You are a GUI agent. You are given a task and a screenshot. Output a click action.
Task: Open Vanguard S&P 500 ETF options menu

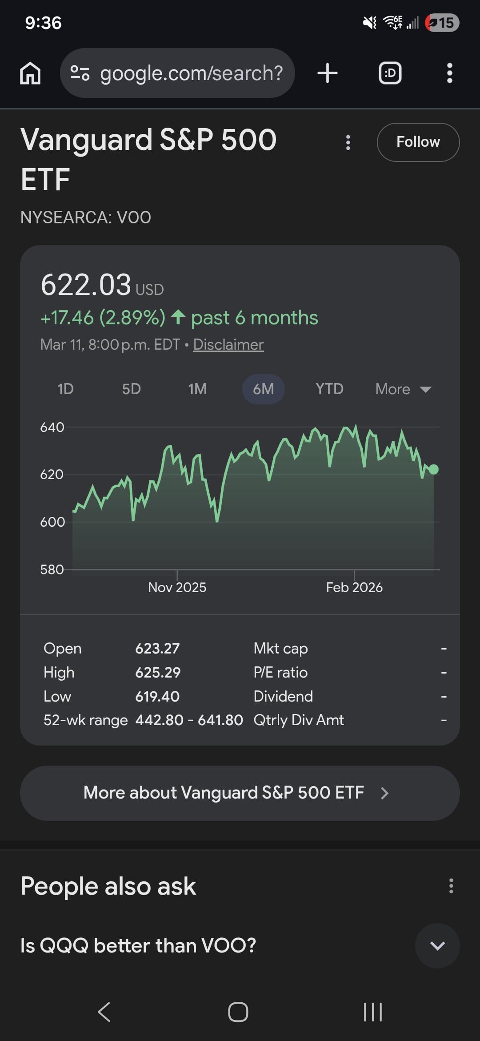(x=348, y=142)
